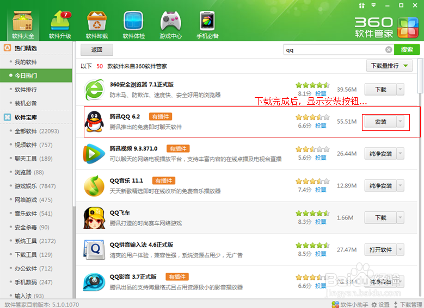This screenshot has width=424, height=308.
Task: Open the 软件大全 software catalog tab
Action: point(23,25)
